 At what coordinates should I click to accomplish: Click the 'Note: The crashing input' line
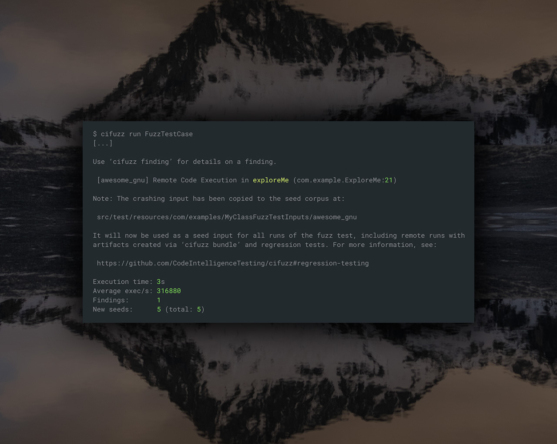[x=218, y=199]
